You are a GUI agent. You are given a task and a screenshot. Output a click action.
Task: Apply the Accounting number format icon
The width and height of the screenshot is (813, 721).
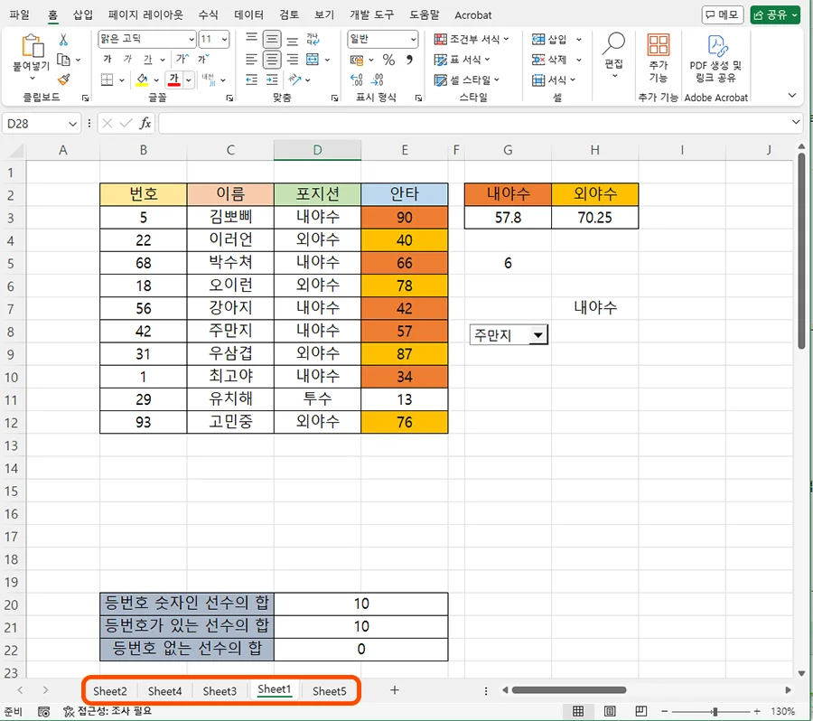tap(357, 60)
